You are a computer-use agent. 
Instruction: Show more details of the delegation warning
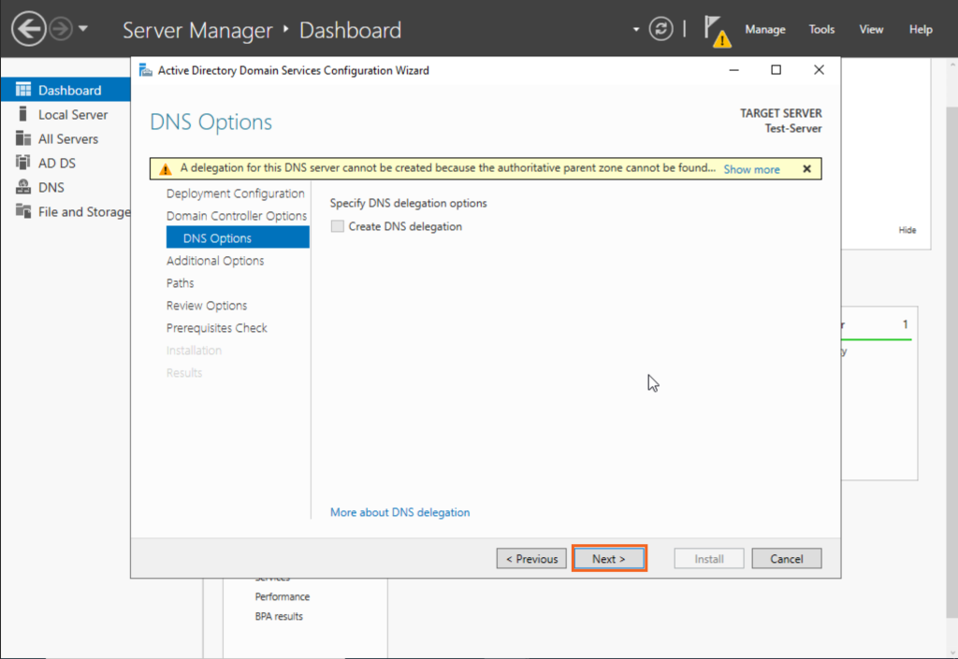pos(751,169)
